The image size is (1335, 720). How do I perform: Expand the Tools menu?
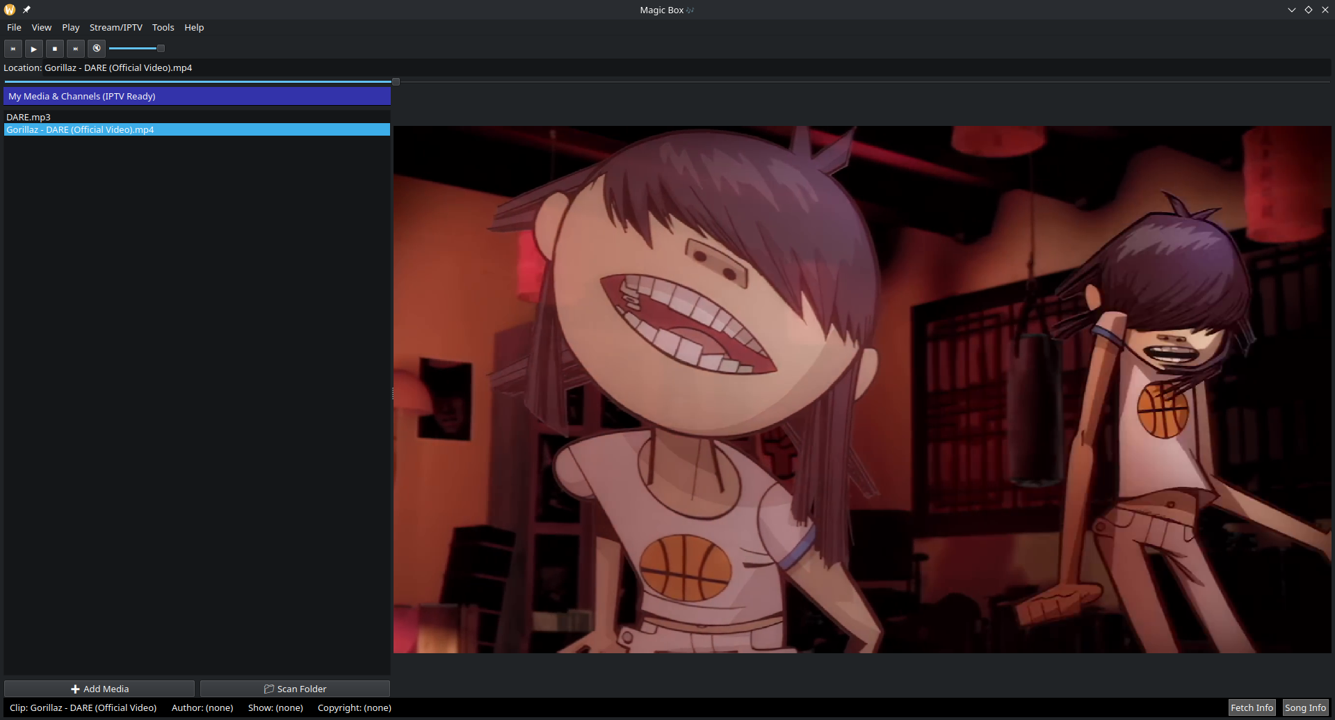coord(163,28)
